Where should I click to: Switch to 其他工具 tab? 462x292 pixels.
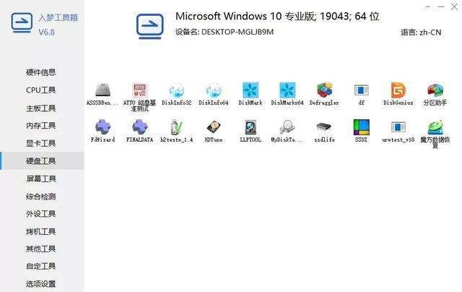pos(40,249)
